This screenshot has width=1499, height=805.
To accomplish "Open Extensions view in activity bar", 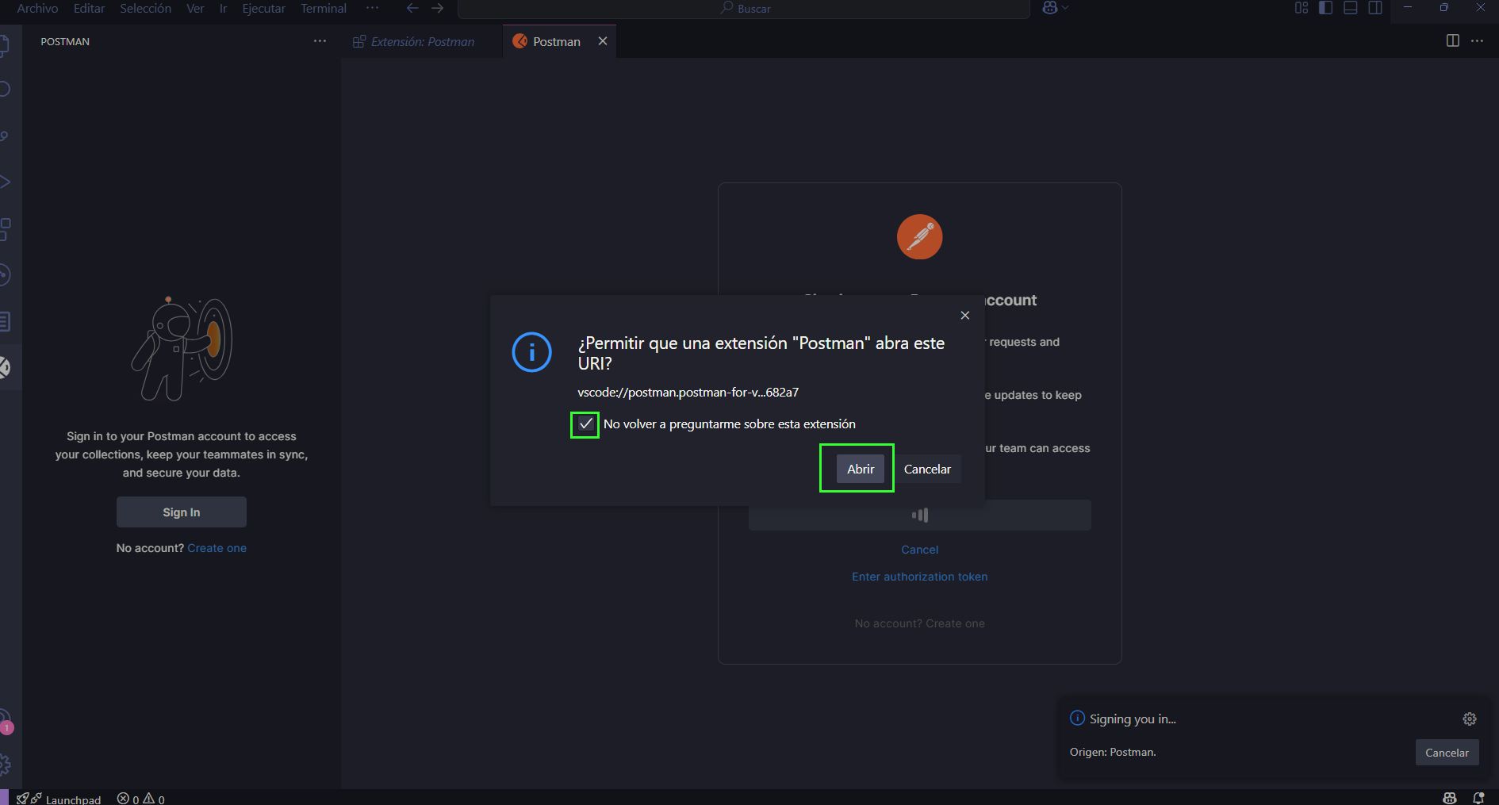I will pyautogui.click(x=4, y=228).
